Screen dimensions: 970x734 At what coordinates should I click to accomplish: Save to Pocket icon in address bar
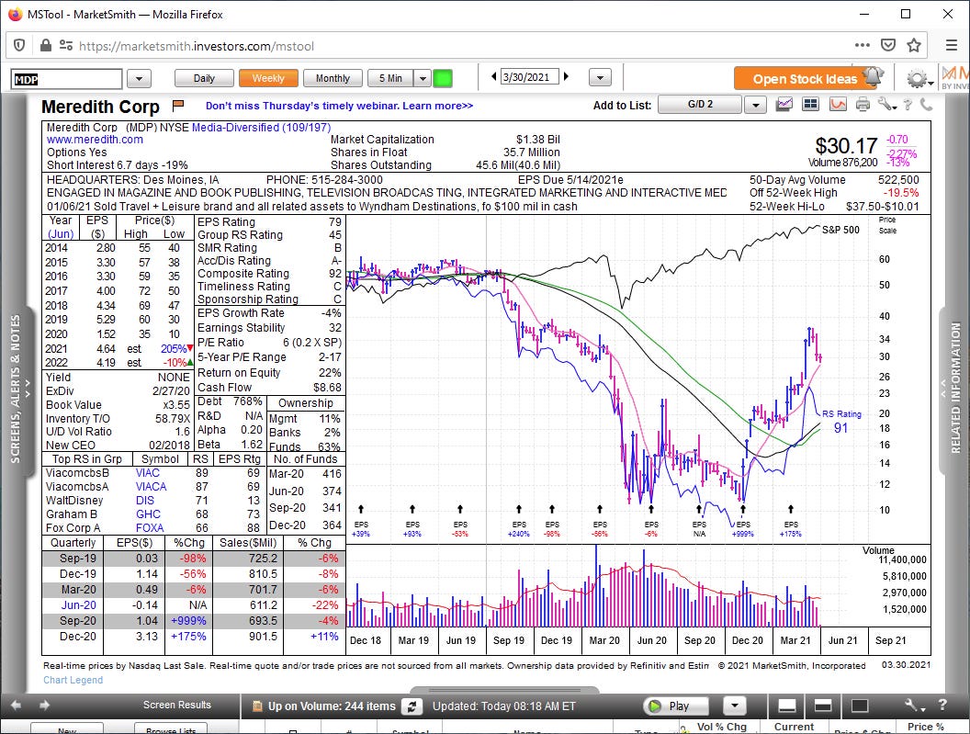(887, 45)
